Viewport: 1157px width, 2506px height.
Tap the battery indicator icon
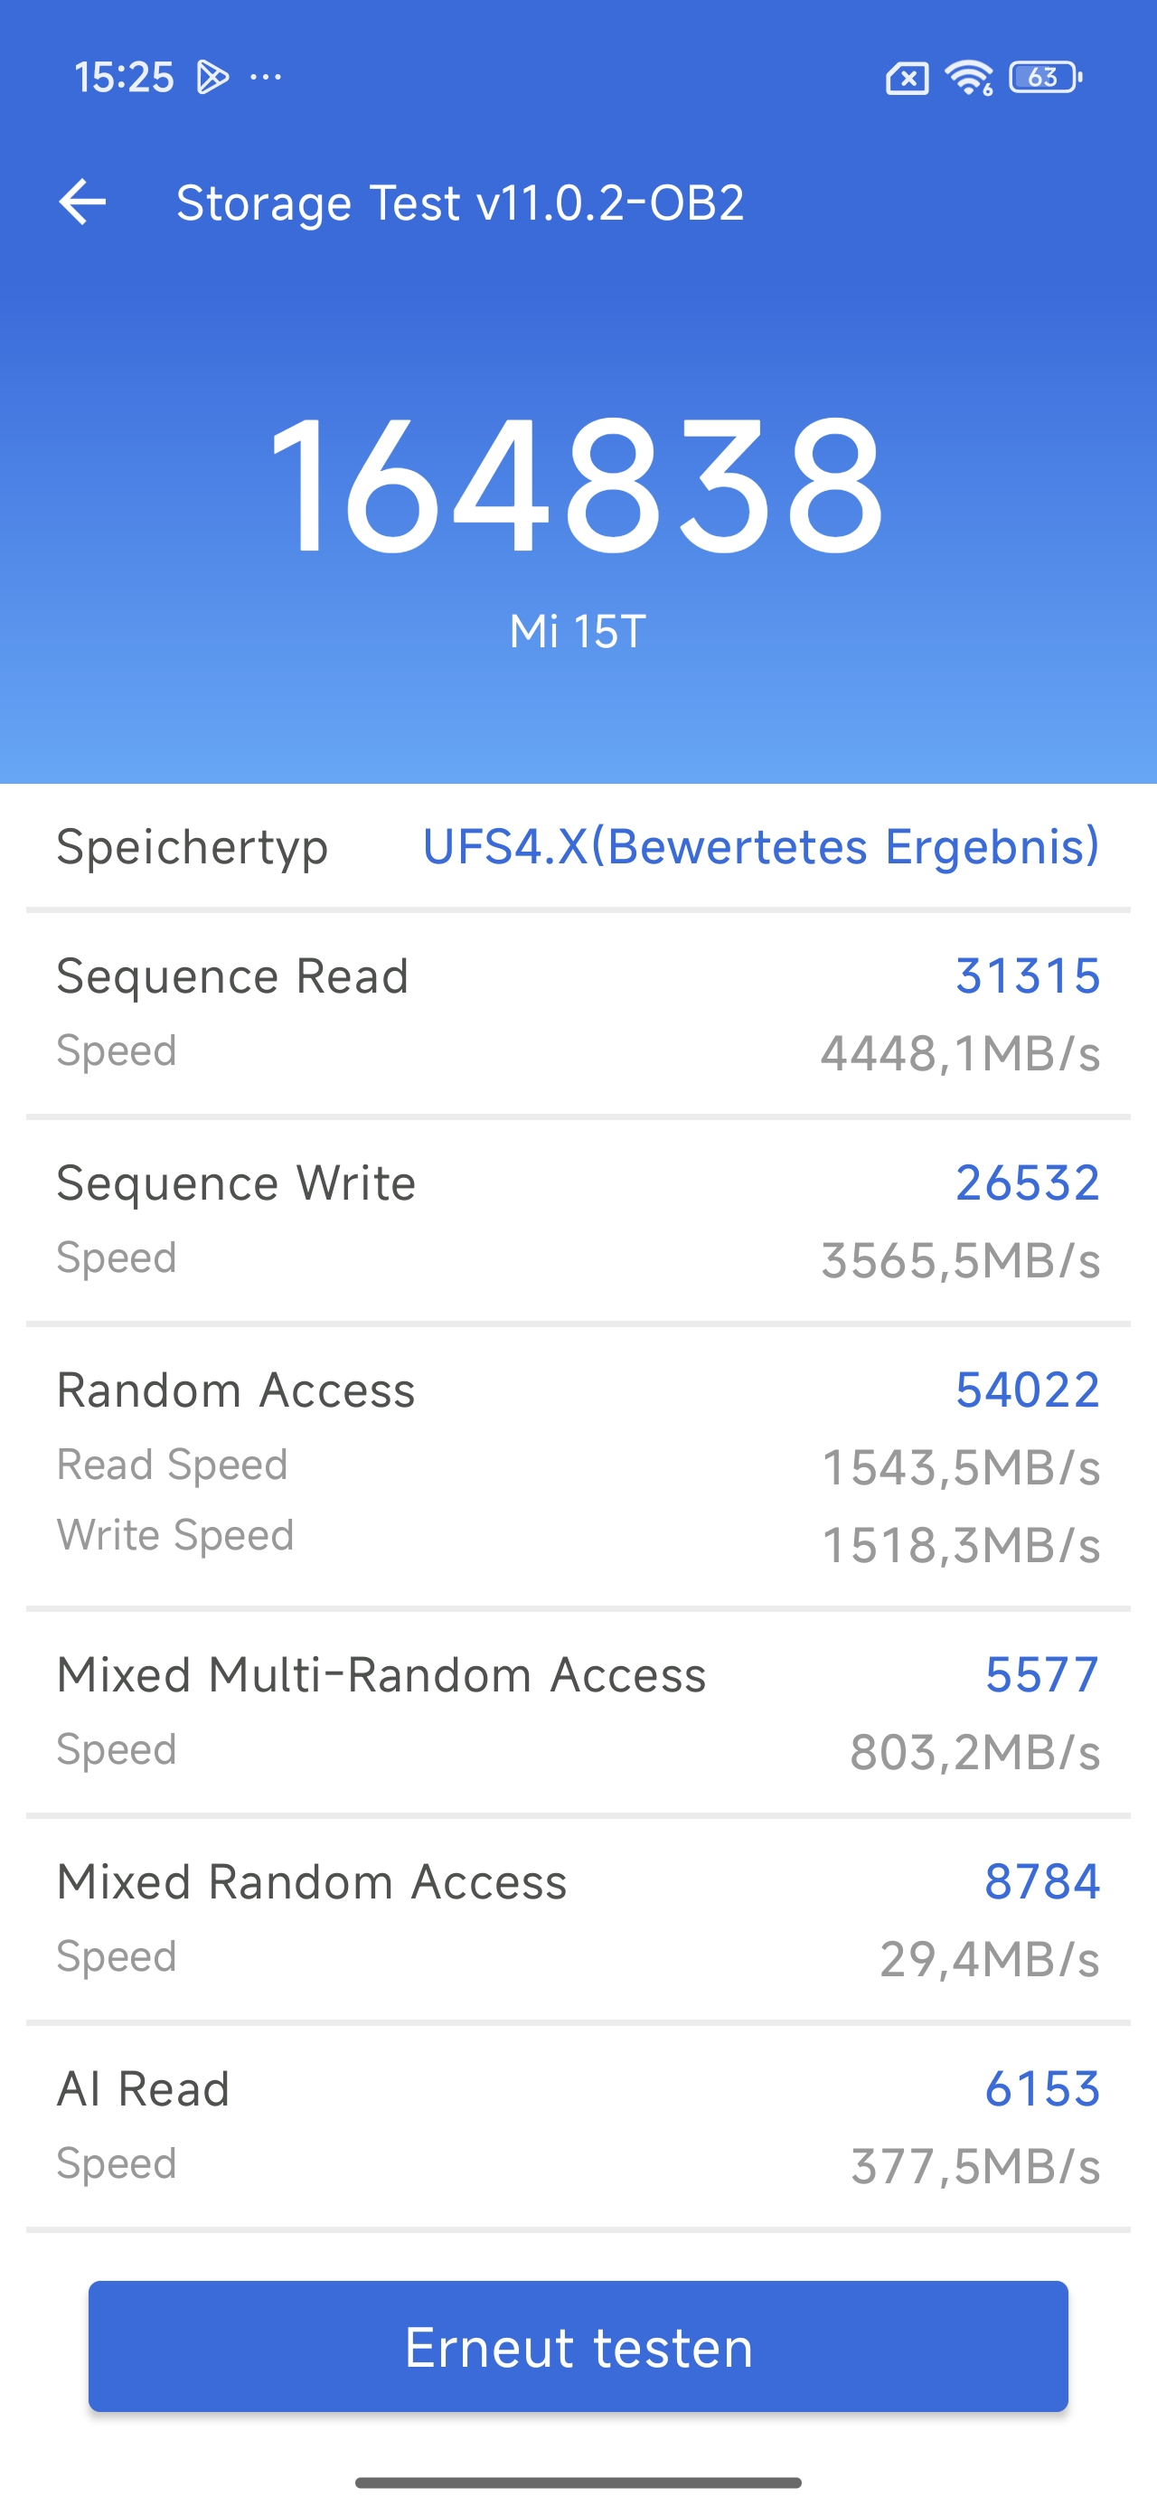[x=1045, y=77]
